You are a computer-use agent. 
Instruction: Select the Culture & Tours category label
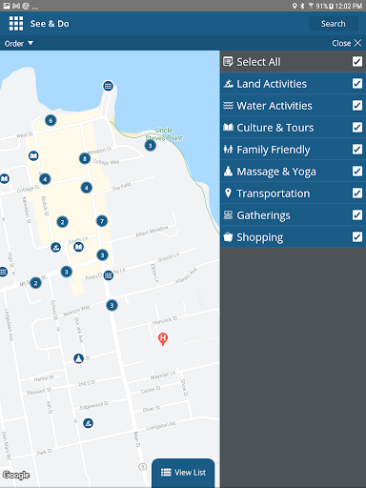(x=275, y=128)
